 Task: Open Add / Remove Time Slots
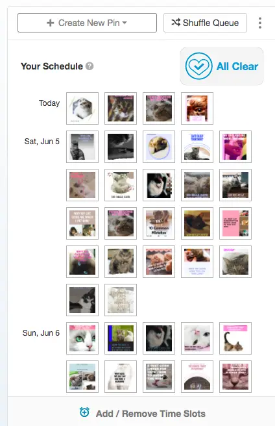click(x=143, y=414)
